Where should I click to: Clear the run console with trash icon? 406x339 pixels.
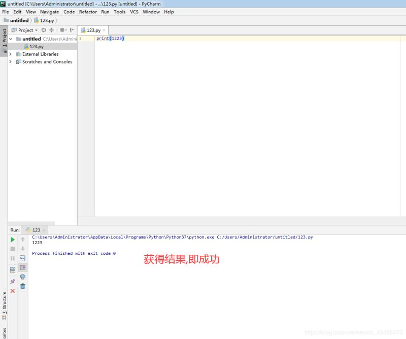pyautogui.click(x=24, y=286)
